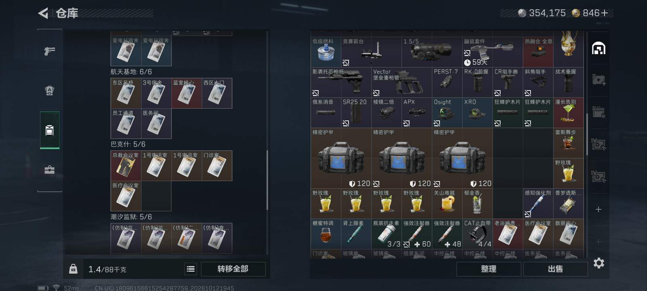The height and width of the screenshot is (291, 647).
Task: Click the 转移全部 button
Action: (233, 269)
